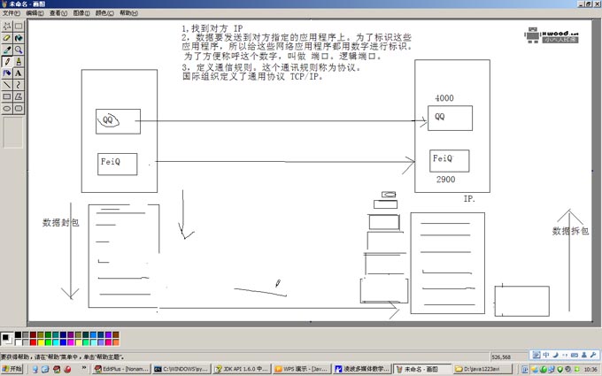Select the Magnifier tool
The width and height of the screenshot is (602, 376).
(19, 50)
